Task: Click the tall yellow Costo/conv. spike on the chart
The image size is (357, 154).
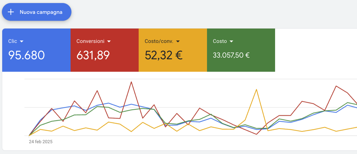Action: tap(257, 89)
